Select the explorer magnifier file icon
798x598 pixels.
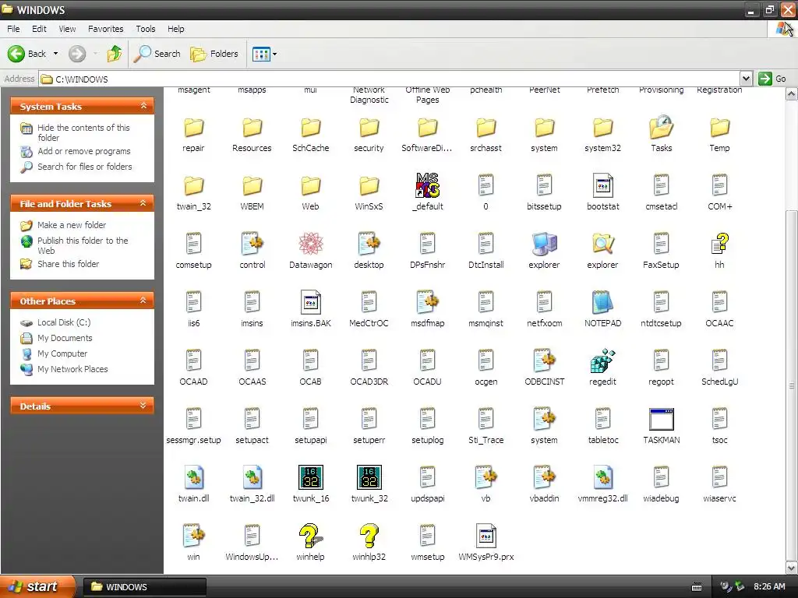602,244
